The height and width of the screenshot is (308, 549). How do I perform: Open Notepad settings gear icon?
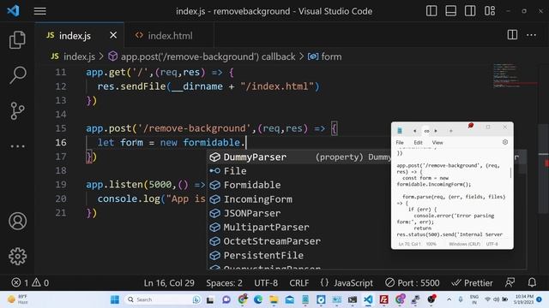click(505, 142)
